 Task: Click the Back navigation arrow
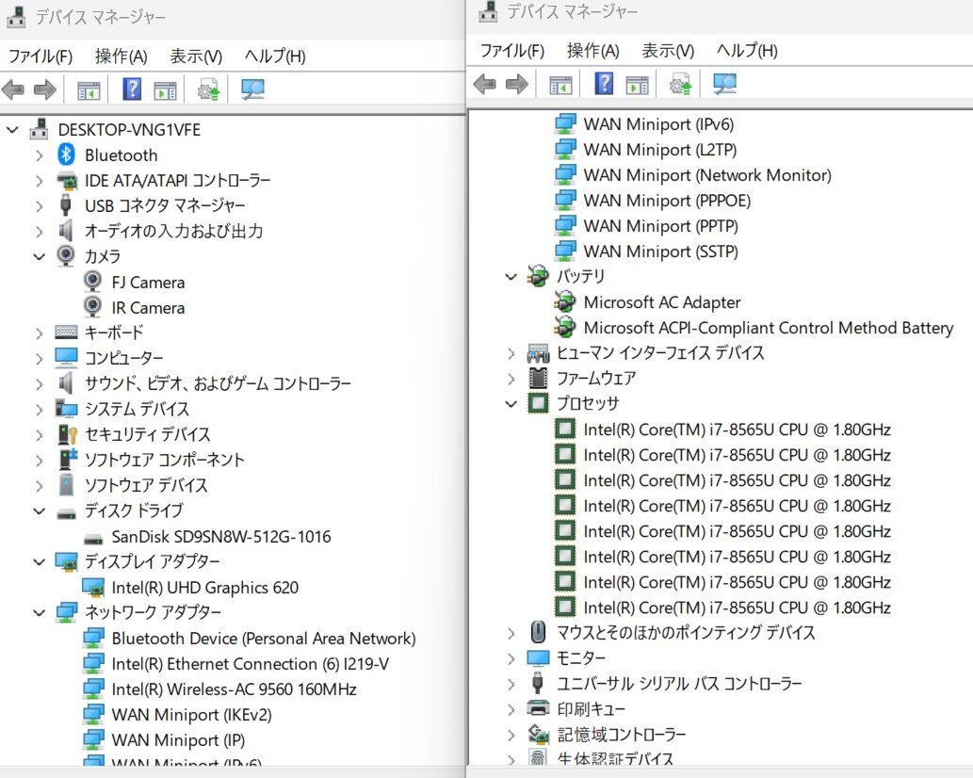[x=12, y=89]
